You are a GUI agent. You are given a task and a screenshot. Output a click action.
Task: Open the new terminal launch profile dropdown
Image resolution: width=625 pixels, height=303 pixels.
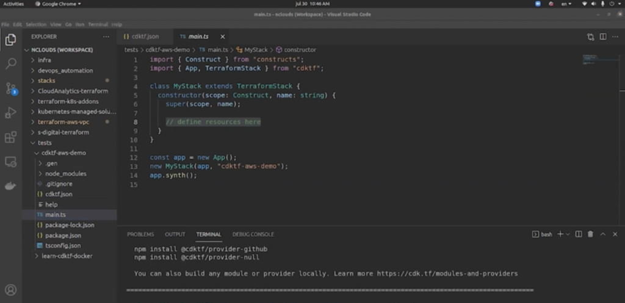(x=568, y=234)
